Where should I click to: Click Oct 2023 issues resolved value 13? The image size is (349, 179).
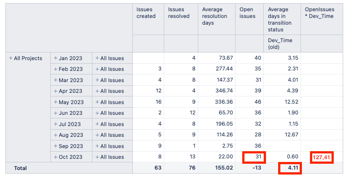(192, 157)
